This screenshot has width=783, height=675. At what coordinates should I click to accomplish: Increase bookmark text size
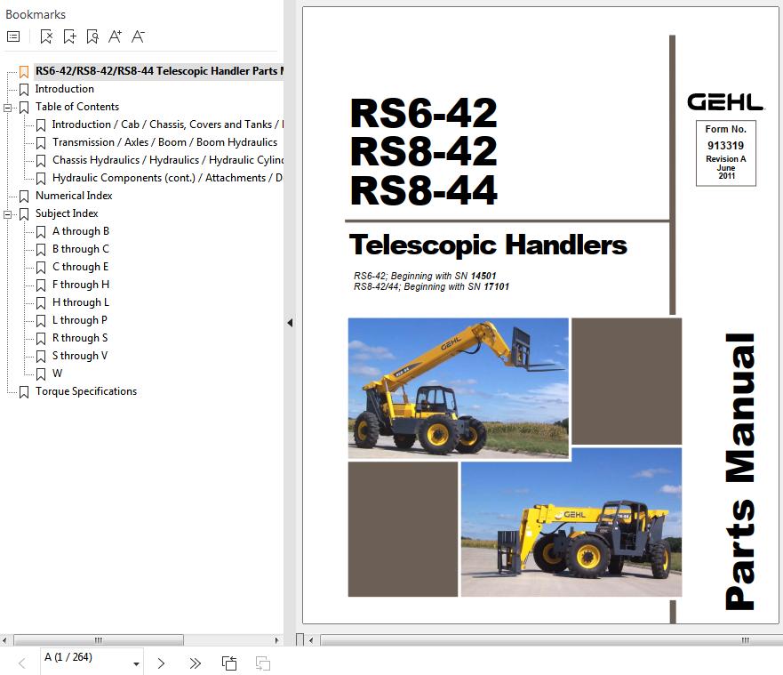[115, 36]
